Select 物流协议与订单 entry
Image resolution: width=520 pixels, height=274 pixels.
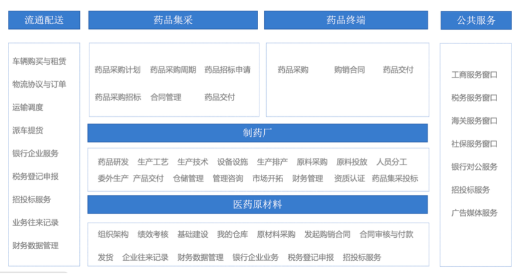pyautogui.click(x=39, y=84)
